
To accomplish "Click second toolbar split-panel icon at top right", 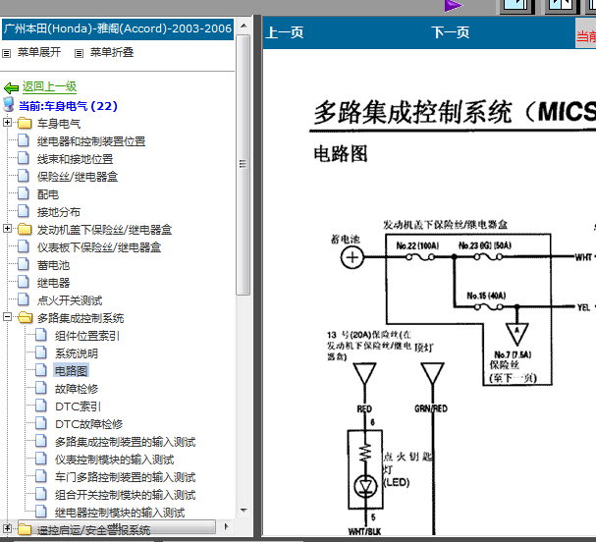I will (x=562, y=5).
